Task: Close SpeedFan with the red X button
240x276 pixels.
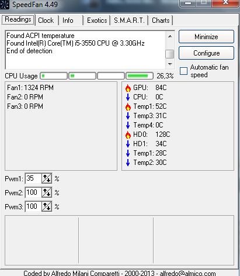Action: coord(225,3)
